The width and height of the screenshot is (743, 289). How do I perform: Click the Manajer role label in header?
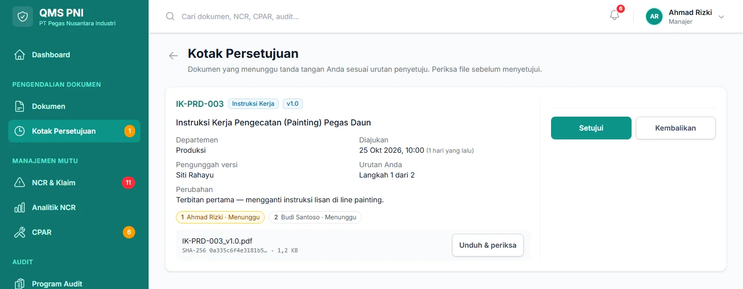(x=681, y=22)
